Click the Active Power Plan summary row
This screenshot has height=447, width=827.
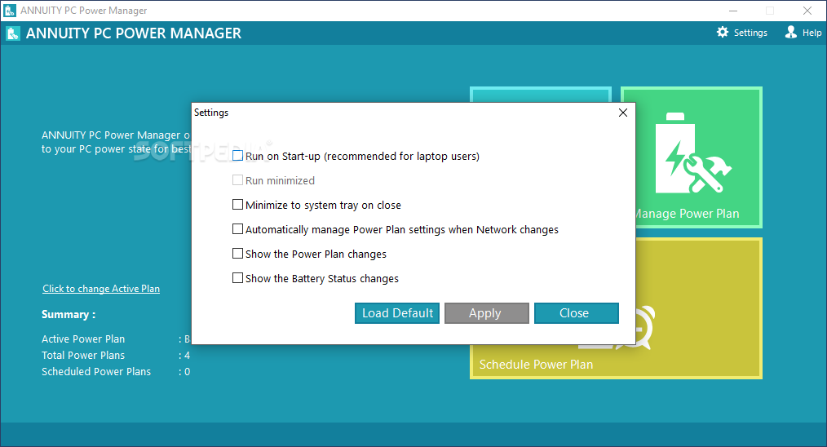coord(116,339)
